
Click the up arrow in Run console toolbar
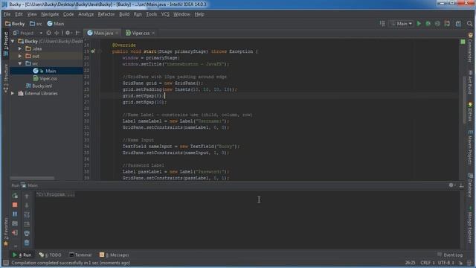[27, 196]
